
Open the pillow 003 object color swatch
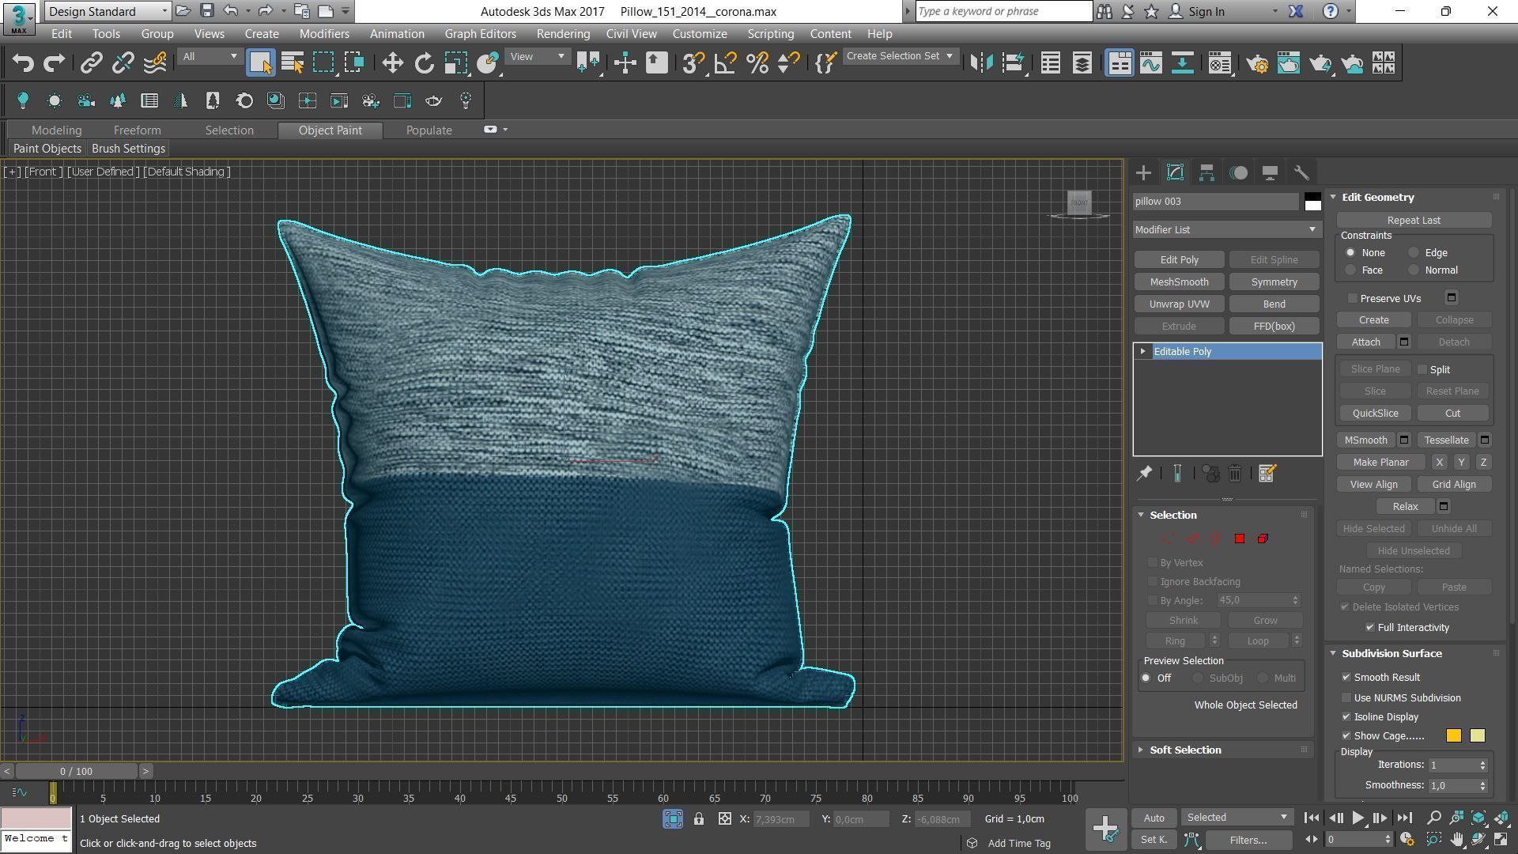coord(1312,202)
